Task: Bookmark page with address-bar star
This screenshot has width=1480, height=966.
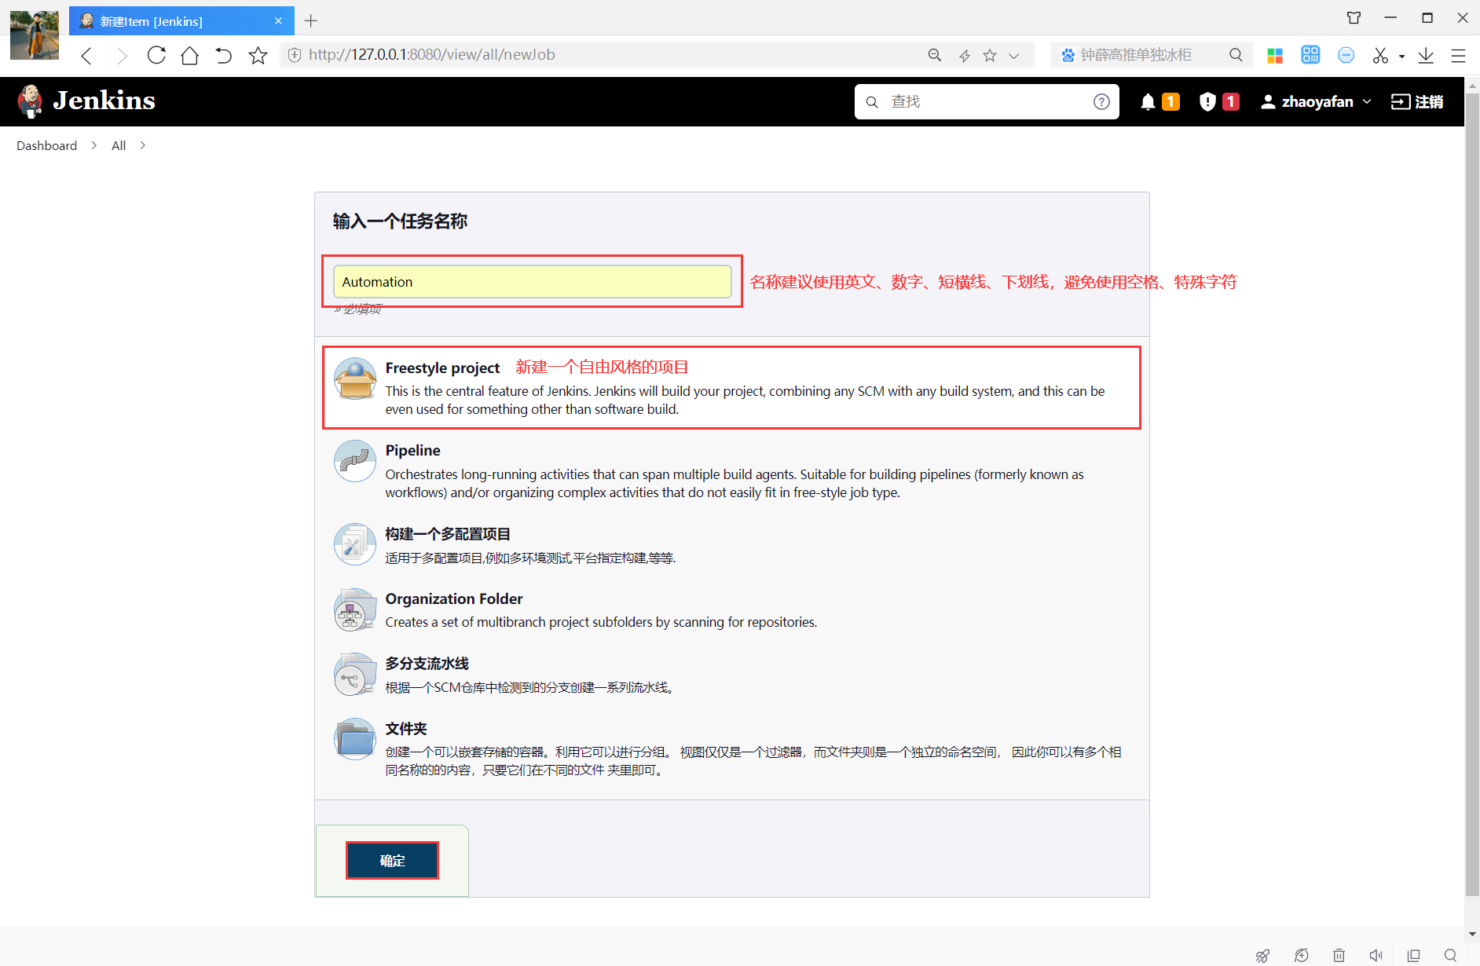Action: [x=990, y=55]
